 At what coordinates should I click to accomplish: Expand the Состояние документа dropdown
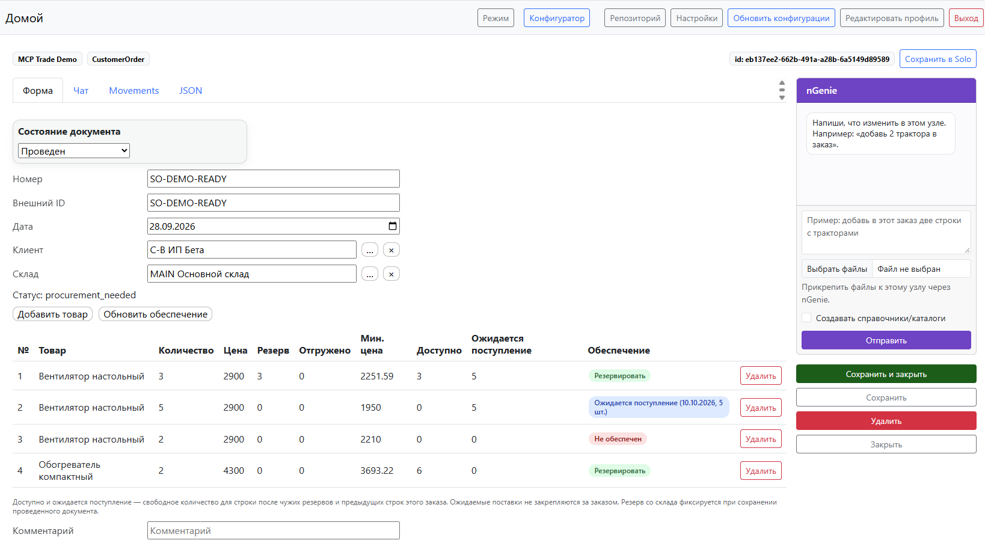coord(74,151)
